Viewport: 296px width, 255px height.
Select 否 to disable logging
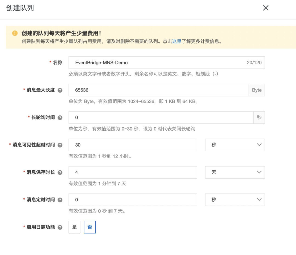(x=90, y=227)
